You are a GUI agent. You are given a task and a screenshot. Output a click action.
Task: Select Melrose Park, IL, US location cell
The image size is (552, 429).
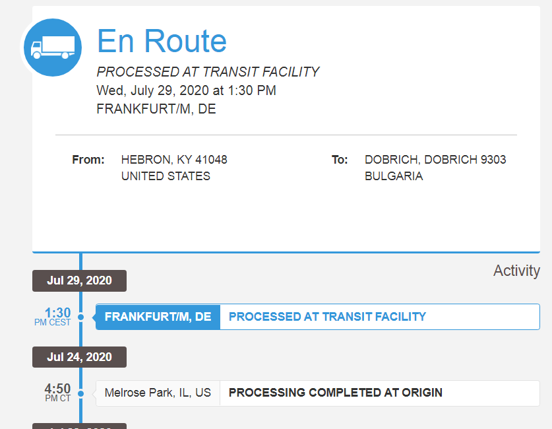click(x=158, y=393)
